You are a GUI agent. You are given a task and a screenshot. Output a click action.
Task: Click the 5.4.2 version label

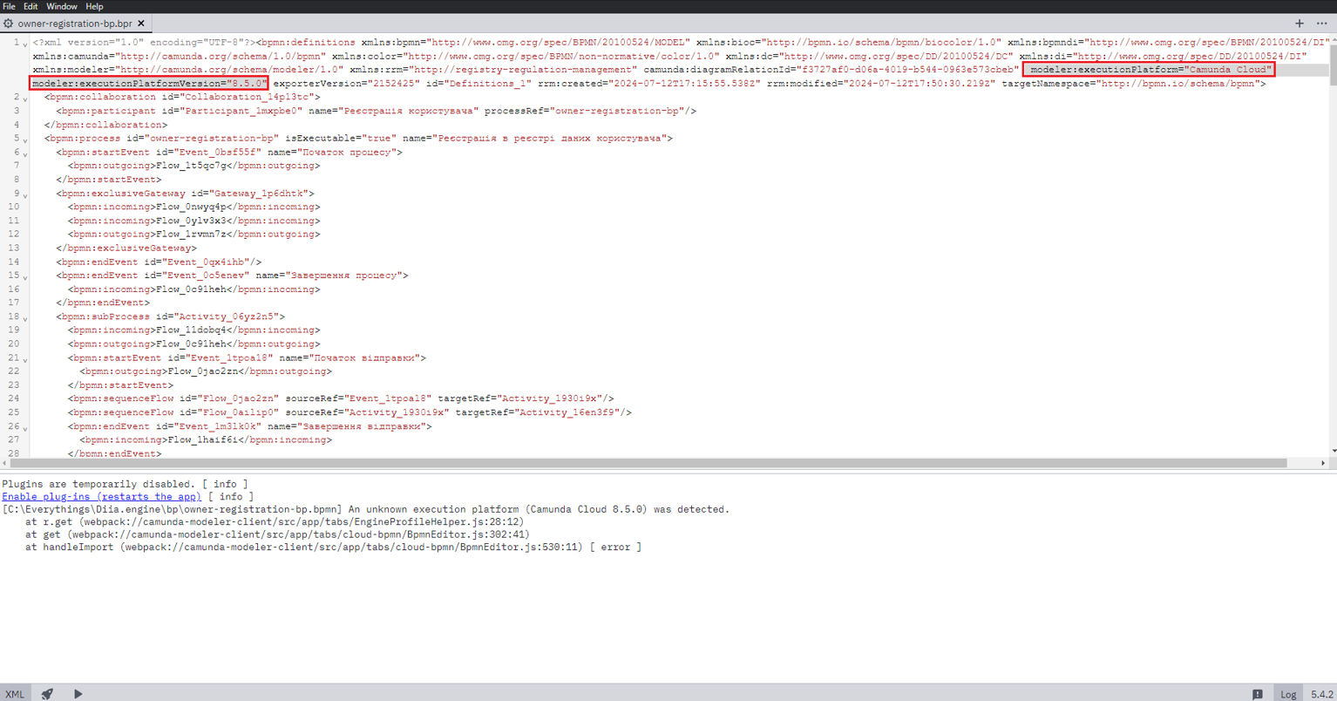click(x=1321, y=694)
